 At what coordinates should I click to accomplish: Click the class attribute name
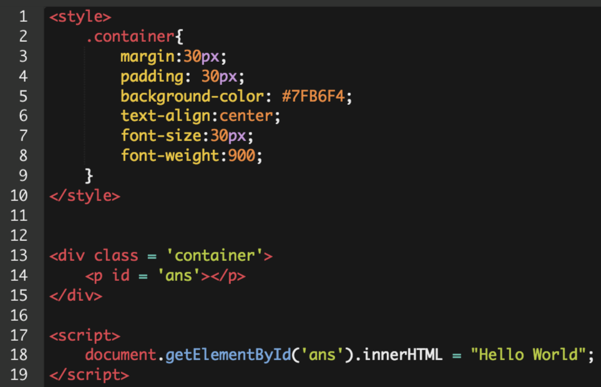116,255
